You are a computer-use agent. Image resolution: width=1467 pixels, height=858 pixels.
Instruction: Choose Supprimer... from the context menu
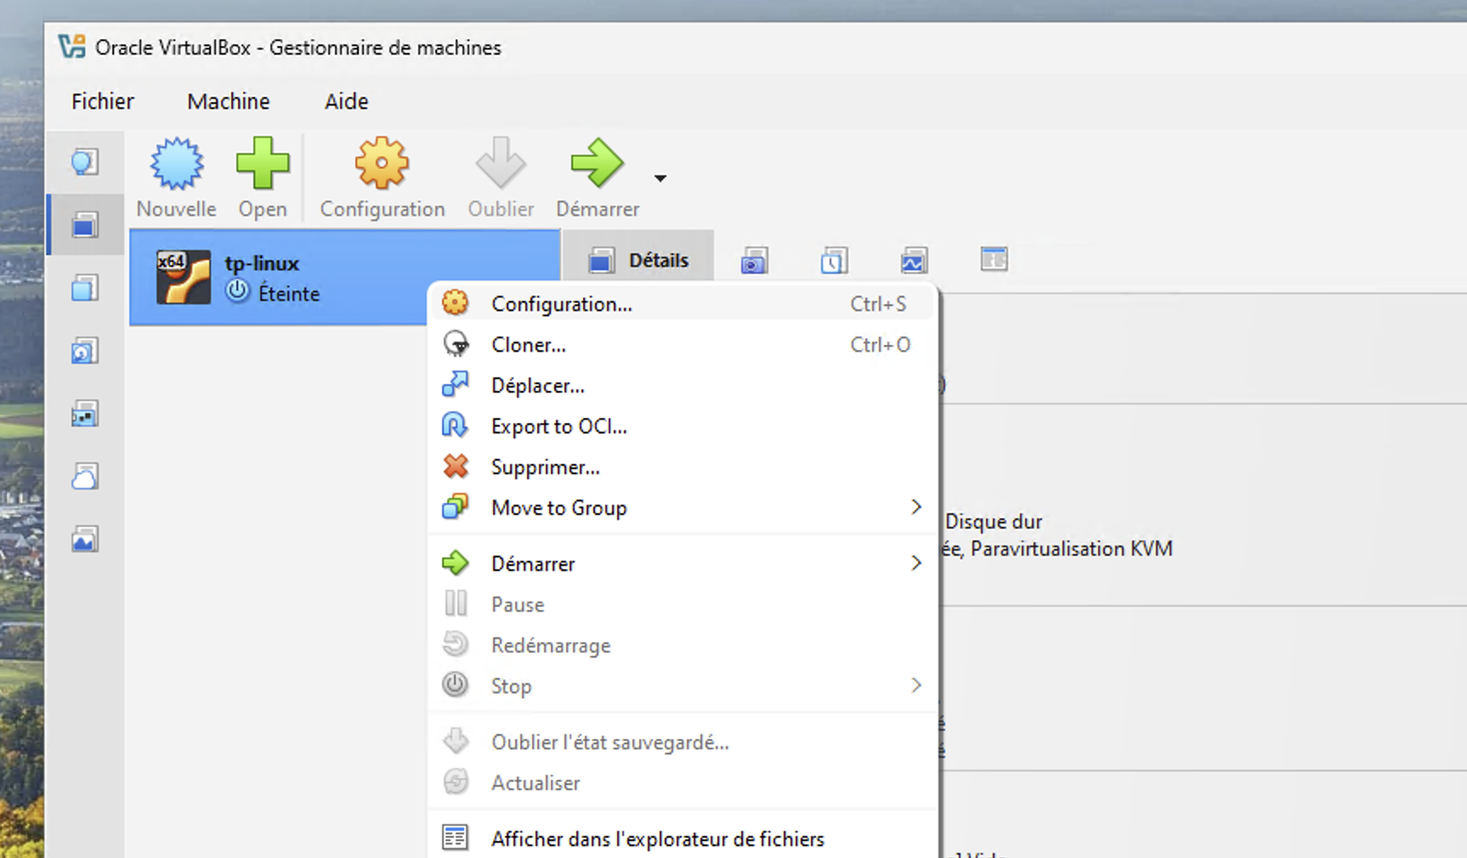[545, 467]
